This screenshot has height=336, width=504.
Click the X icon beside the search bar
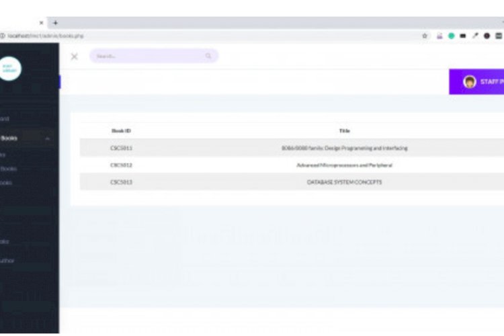click(x=74, y=56)
